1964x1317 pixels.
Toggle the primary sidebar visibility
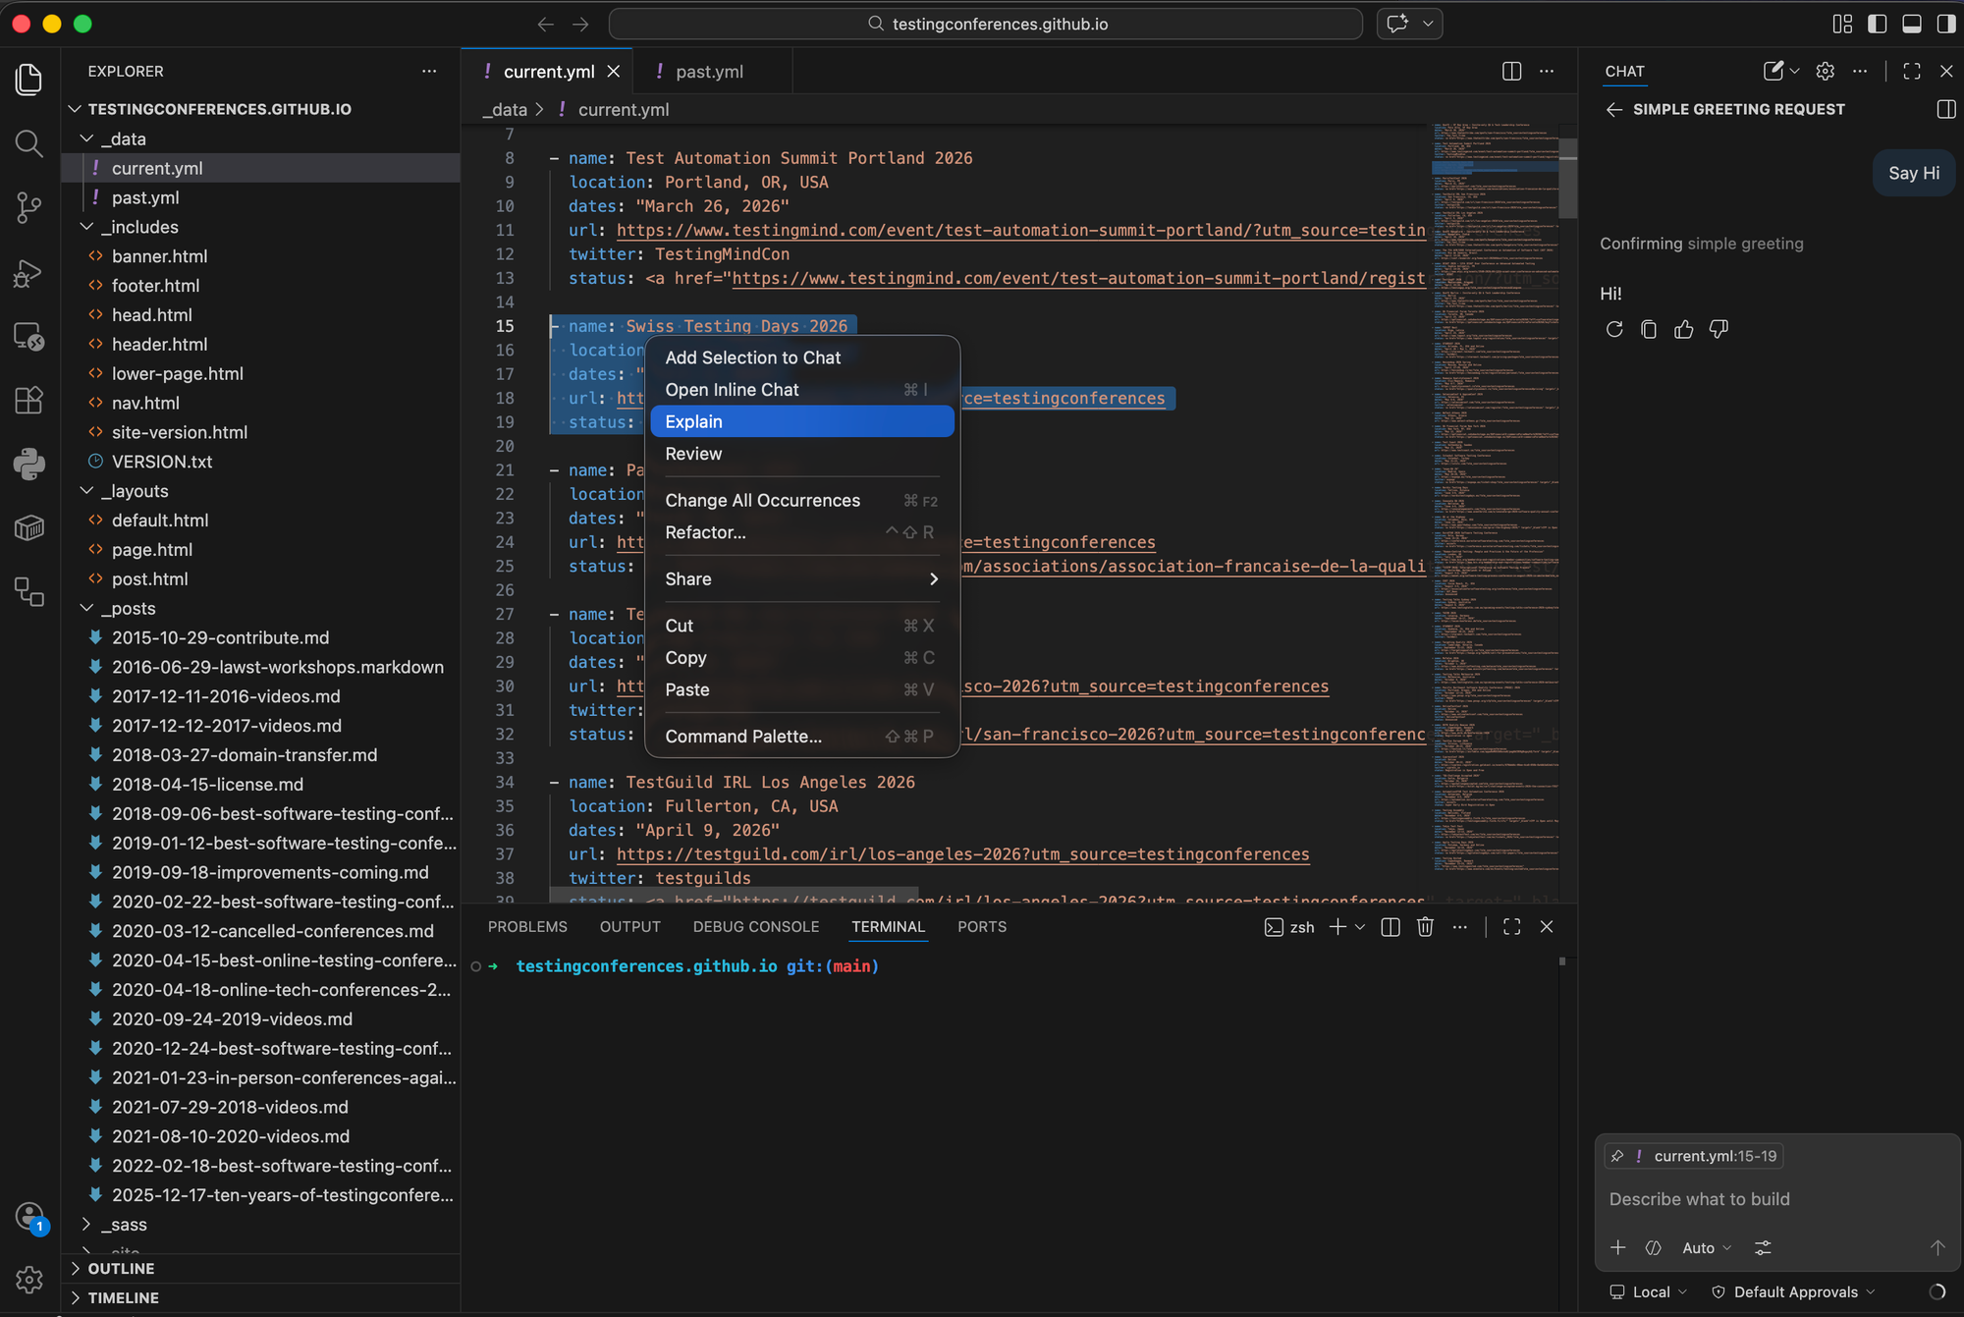click(x=1877, y=24)
